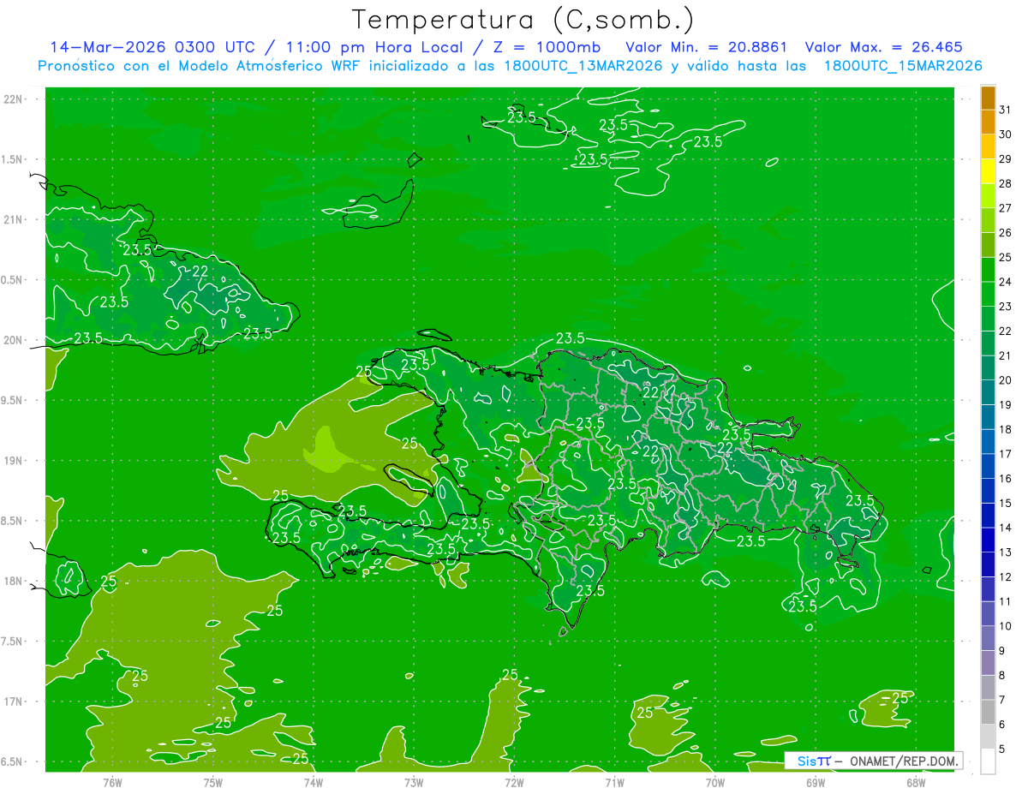Image resolution: width=1028 pixels, height=794 pixels.
Task: Click the topmost orange segment of the color scale
Action: 988,98
